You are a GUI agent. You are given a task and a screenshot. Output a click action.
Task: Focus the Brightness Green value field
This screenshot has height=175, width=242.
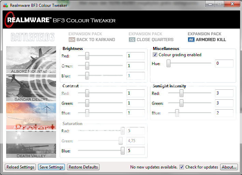(x=135, y=66)
